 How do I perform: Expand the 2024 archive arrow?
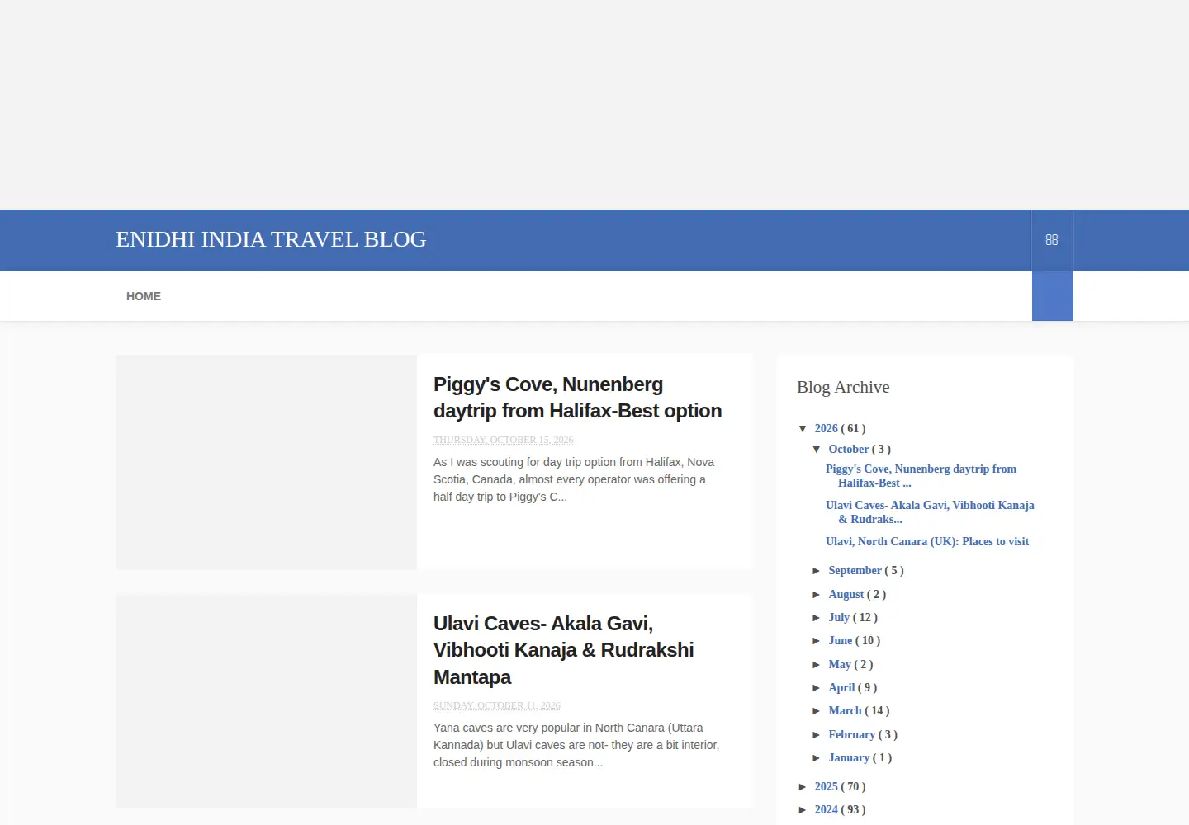(x=803, y=809)
